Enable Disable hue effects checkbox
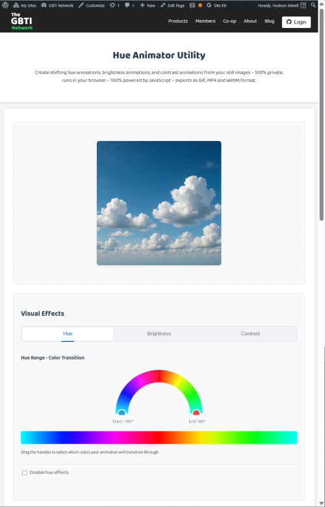Image resolution: width=325 pixels, height=507 pixels. point(25,473)
